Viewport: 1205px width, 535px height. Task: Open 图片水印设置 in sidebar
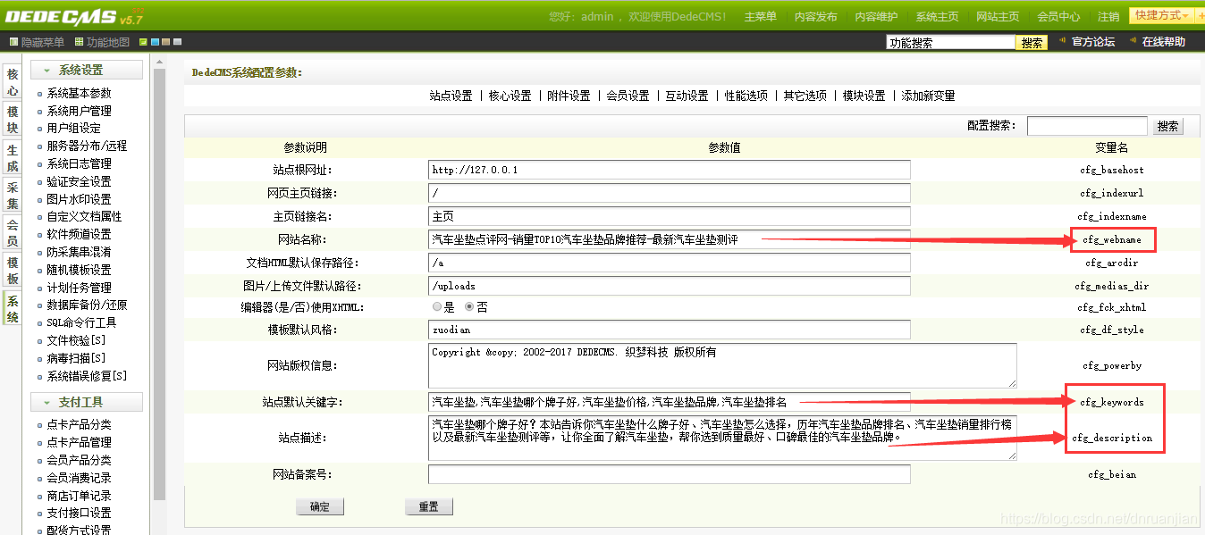[80, 199]
